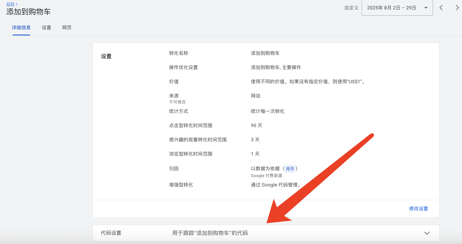Go to the previous date period arrow
462x244 pixels.
click(441, 8)
